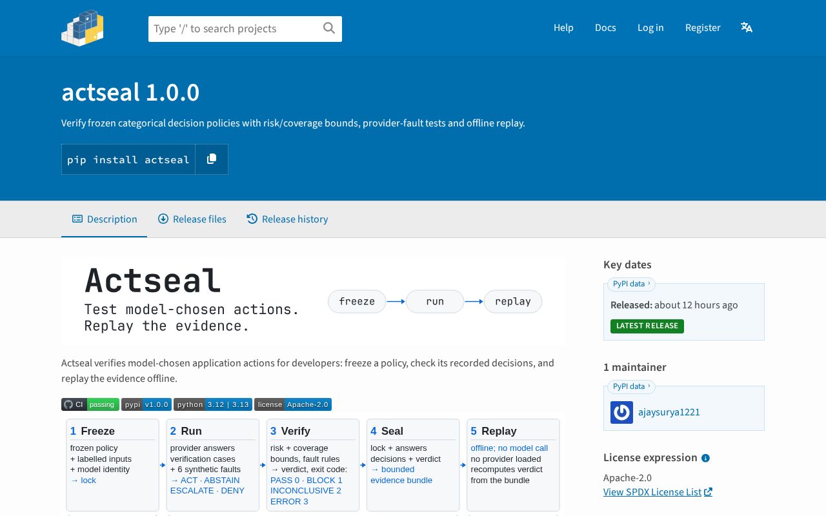
Task: Copy the pip install command
Action: point(212,159)
